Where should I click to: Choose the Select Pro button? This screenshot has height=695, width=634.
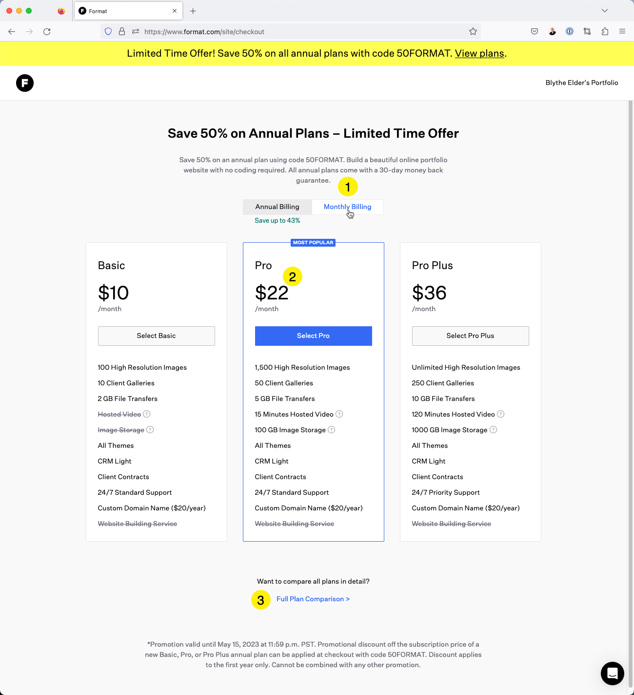314,336
